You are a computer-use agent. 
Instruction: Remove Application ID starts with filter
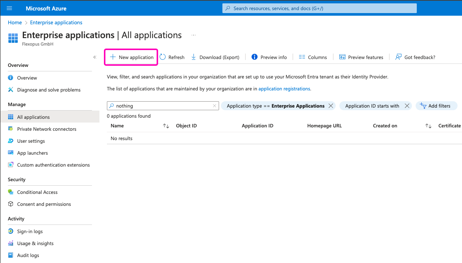tap(407, 106)
